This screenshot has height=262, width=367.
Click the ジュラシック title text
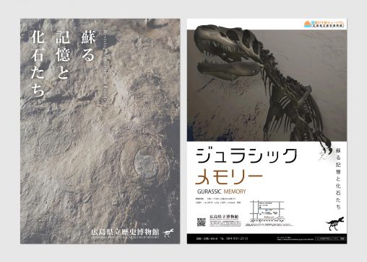pyautogui.click(x=246, y=155)
